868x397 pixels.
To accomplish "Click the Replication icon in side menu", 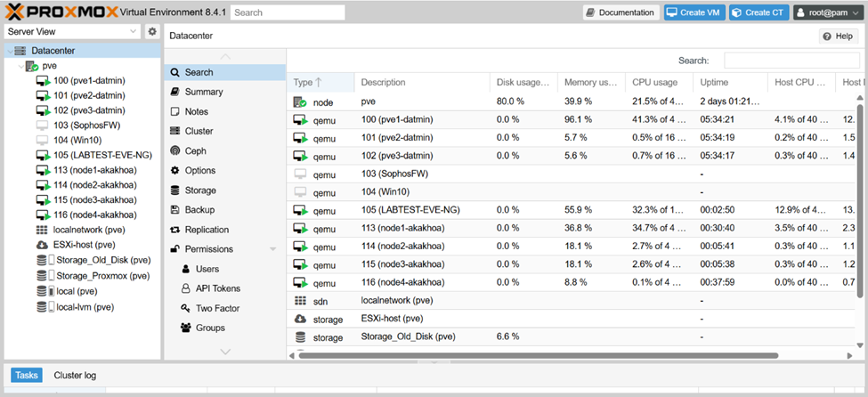I will click(x=175, y=230).
